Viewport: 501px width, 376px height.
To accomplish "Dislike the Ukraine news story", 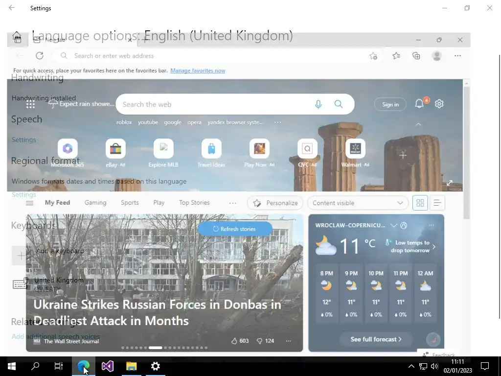I will click(x=259, y=341).
